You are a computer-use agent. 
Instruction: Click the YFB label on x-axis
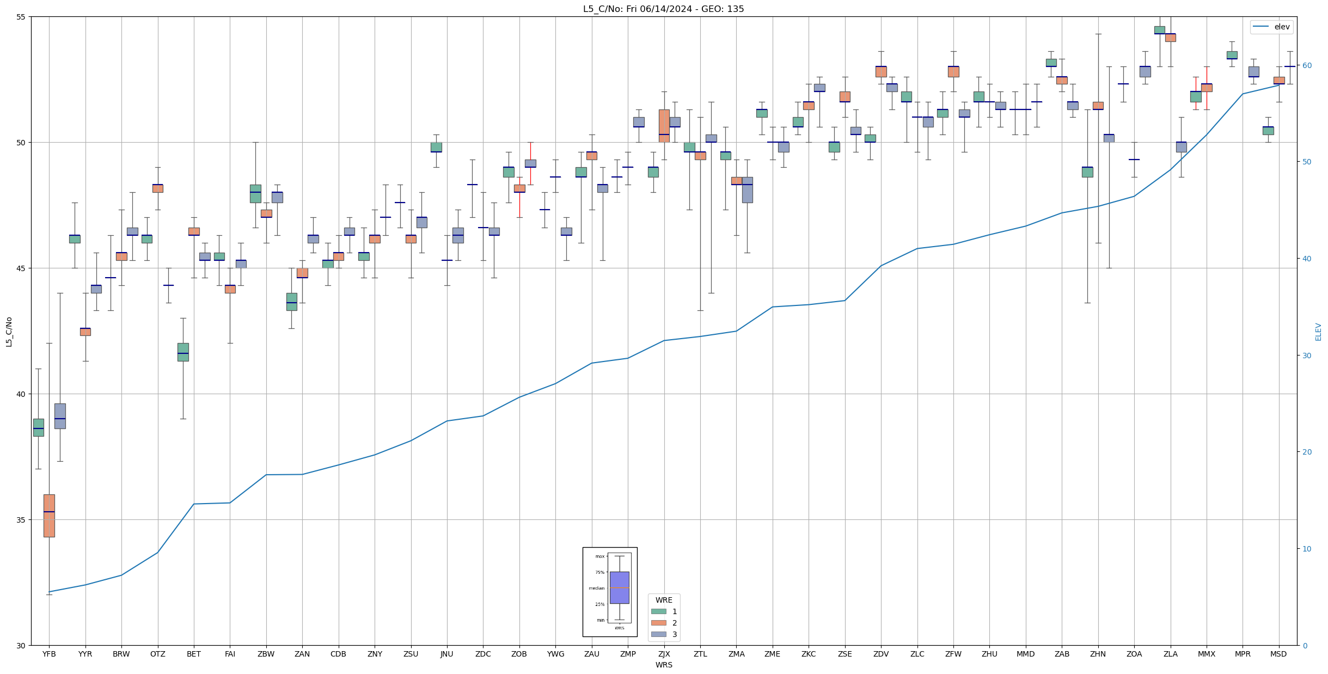point(49,654)
